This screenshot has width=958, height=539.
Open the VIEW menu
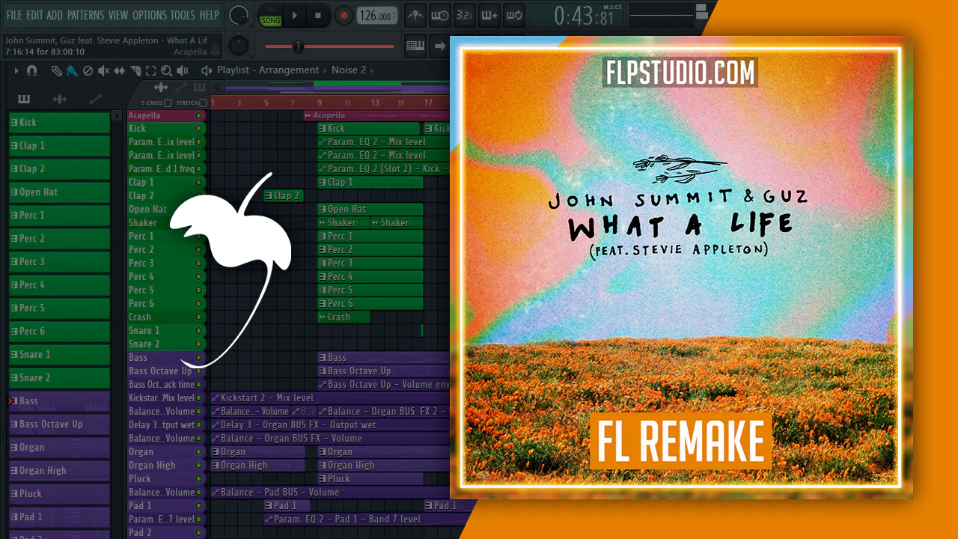click(x=118, y=15)
